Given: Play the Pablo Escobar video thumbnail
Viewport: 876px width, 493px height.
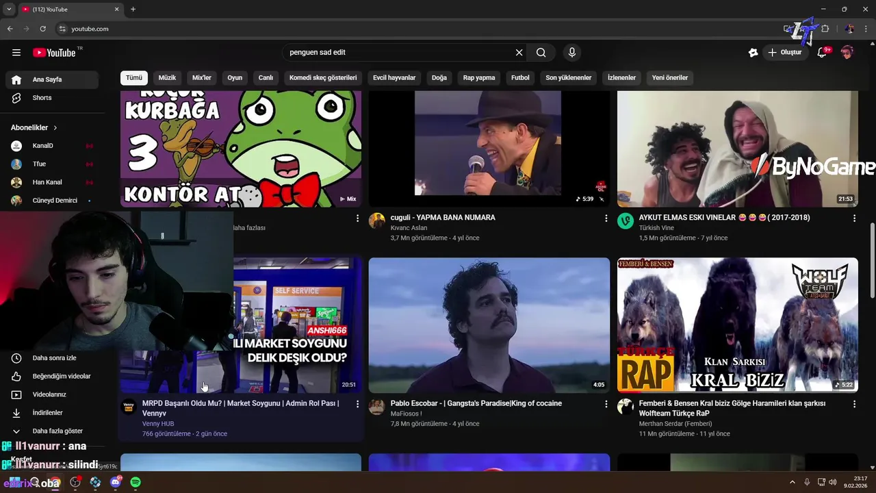Looking at the screenshot, I should point(489,325).
